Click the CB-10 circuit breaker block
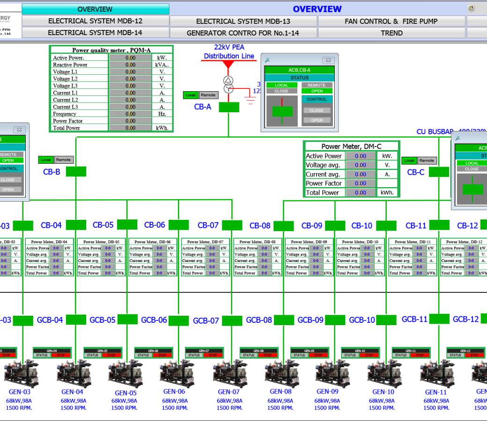 tap(386, 226)
